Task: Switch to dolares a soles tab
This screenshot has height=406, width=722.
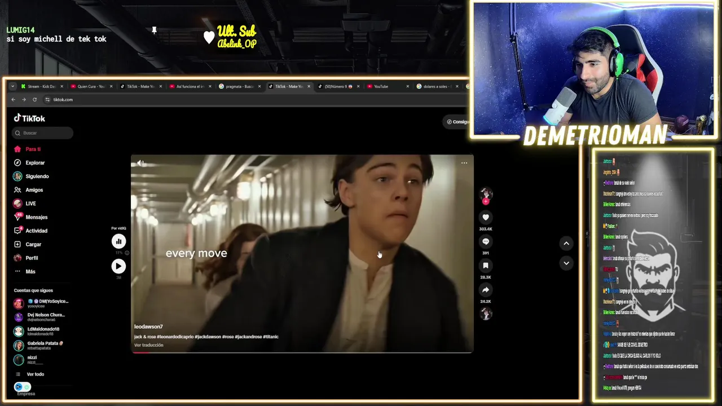Action: [438, 86]
